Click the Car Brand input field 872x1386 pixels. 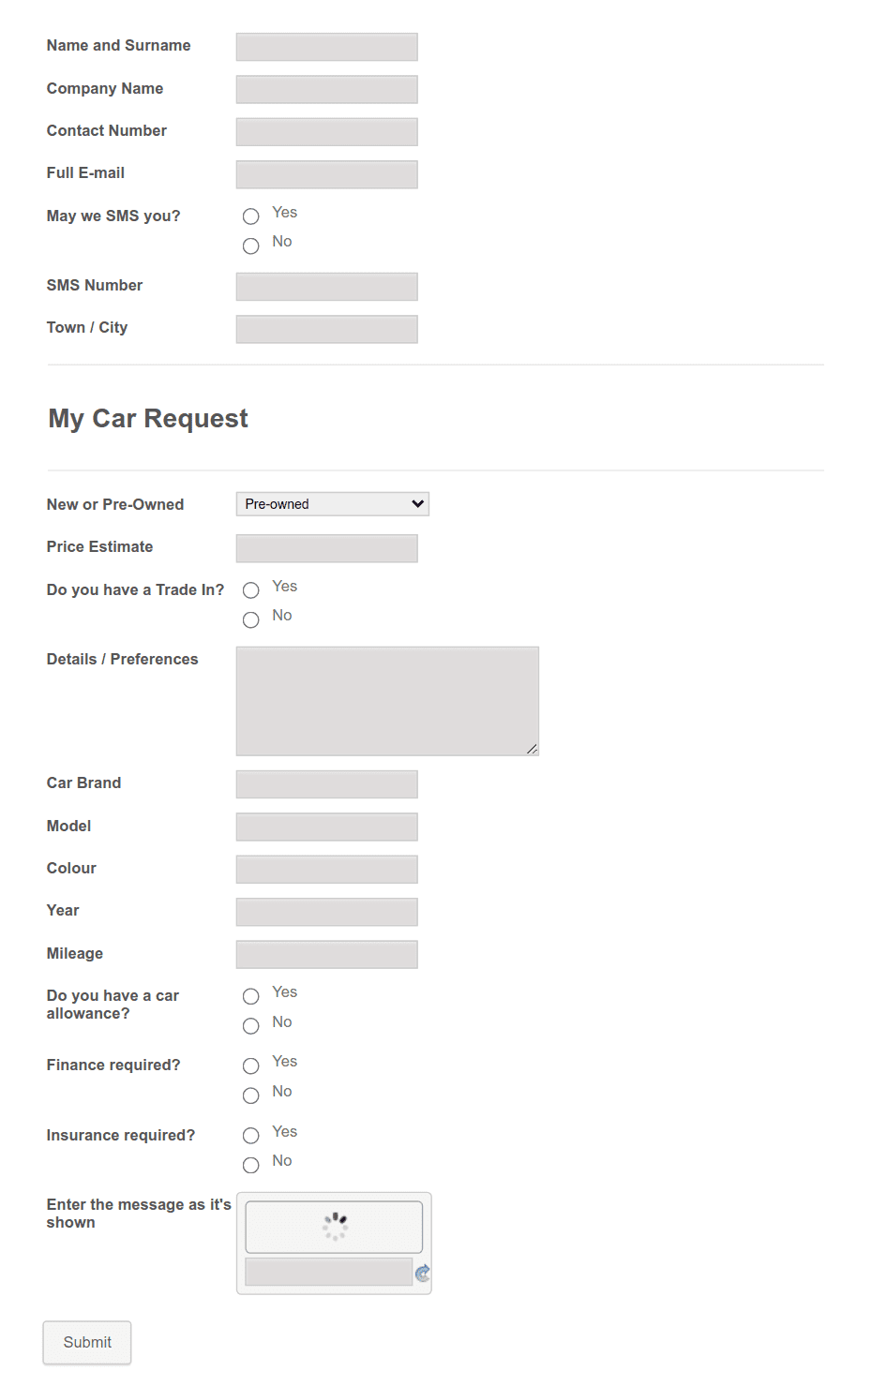[x=326, y=783]
